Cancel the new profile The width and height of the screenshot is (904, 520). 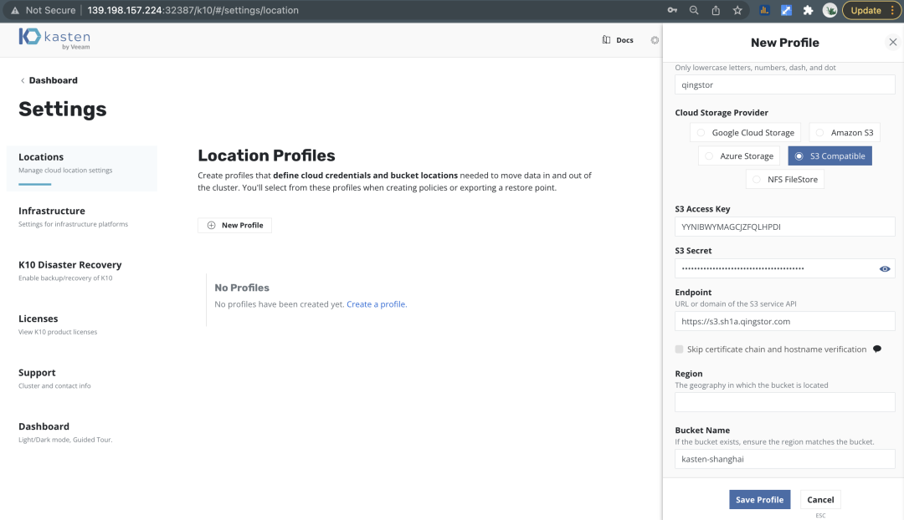(820, 499)
